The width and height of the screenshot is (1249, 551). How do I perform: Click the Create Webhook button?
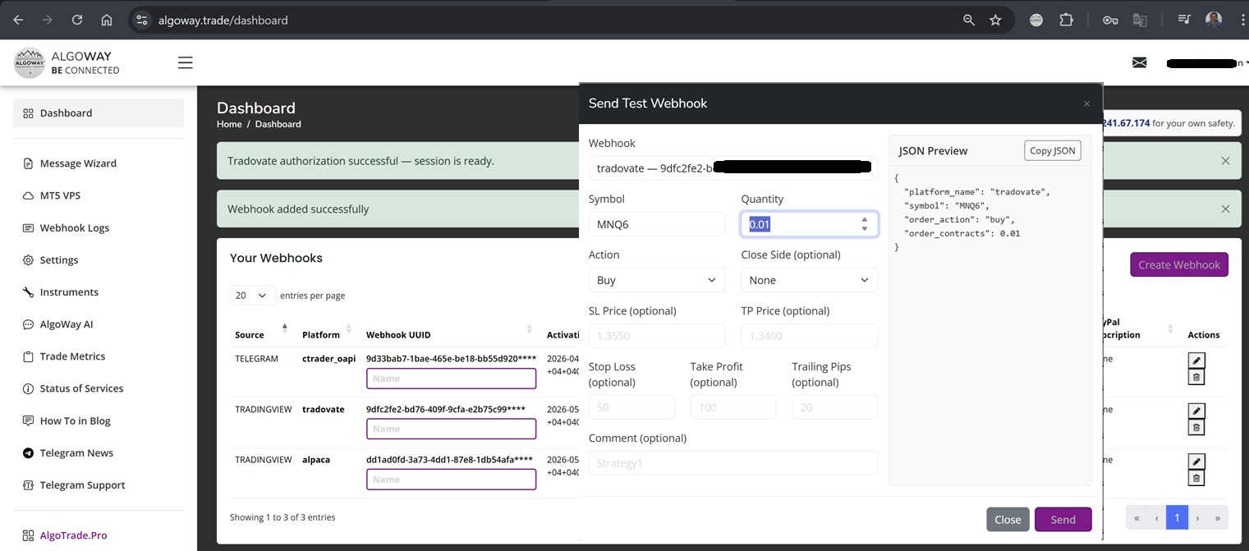point(1179,264)
